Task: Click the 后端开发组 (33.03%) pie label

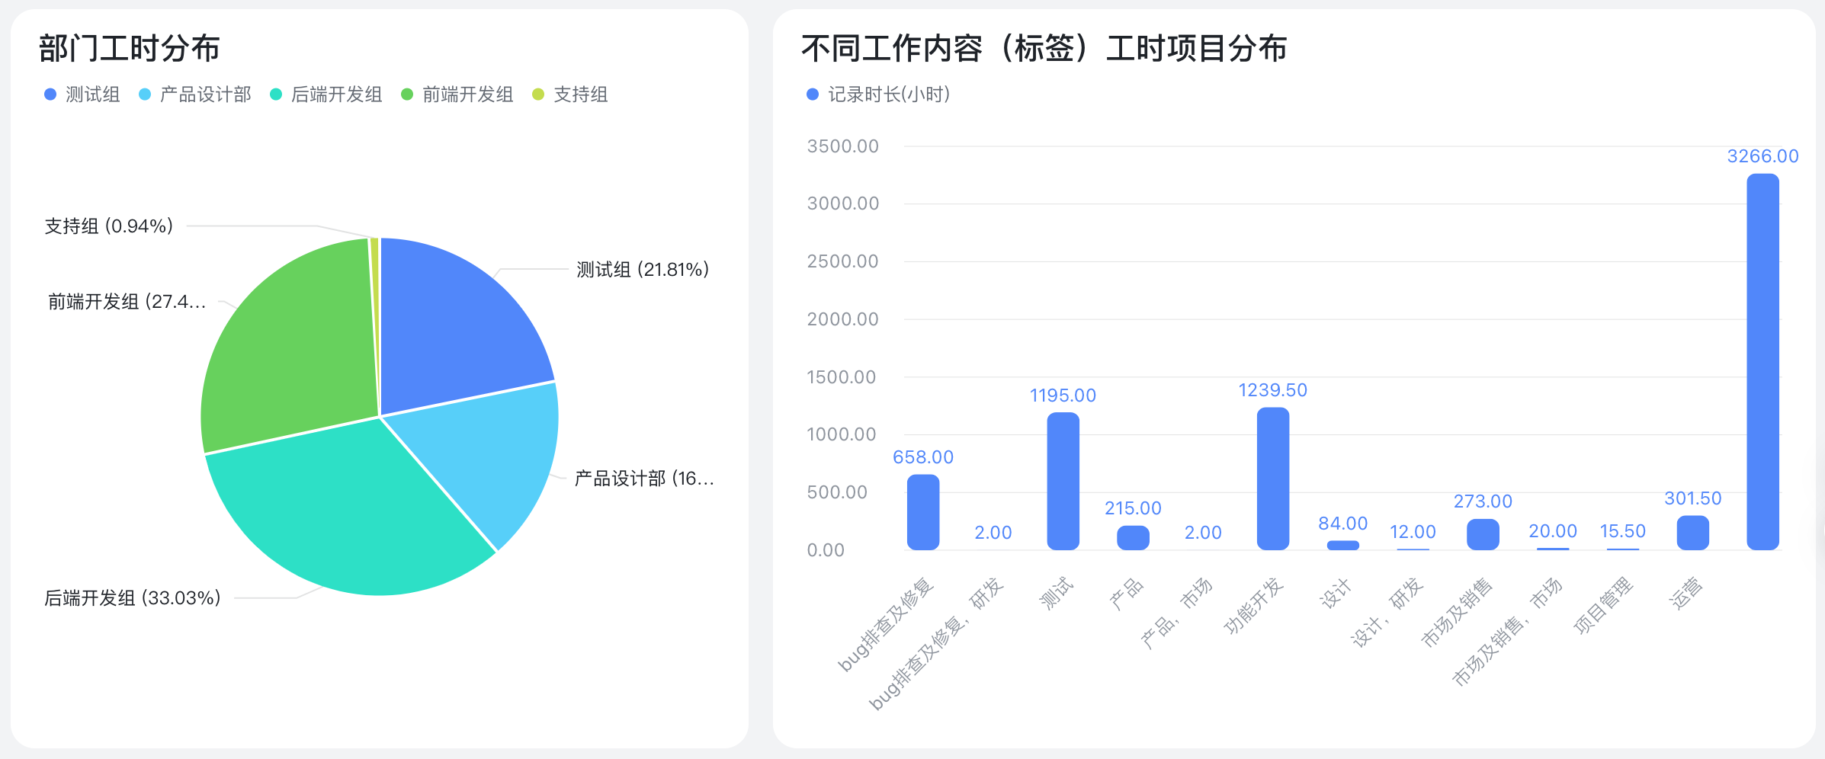Action: [133, 598]
